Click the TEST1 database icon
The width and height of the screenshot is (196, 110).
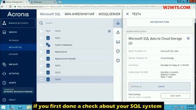48,38
